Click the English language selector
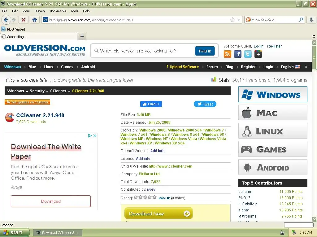The image size is (317, 237). point(290,67)
